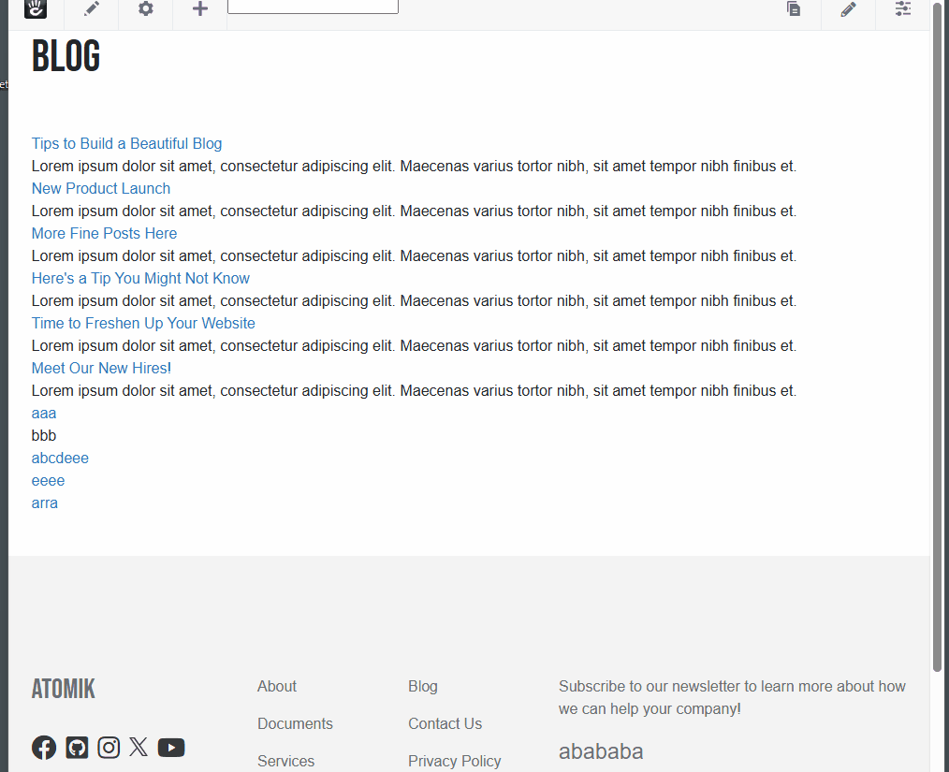Visit the Instagram social icon in footer
The height and width of the screenshot is (772, 949).
coord(109,747)
